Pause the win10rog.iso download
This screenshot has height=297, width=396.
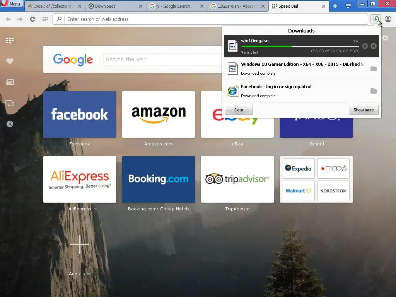coord(365,46)
